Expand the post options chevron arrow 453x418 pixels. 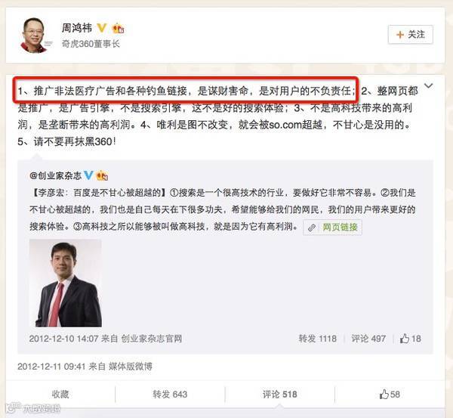(x=428, y=85)
